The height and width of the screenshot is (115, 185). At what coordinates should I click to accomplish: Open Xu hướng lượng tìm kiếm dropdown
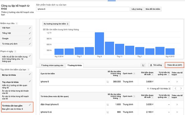(x=56, y=24)
